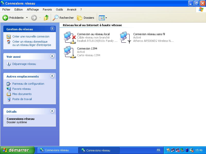Click Créer un réseau domestique link
The image size is (206, 154).
32,43
